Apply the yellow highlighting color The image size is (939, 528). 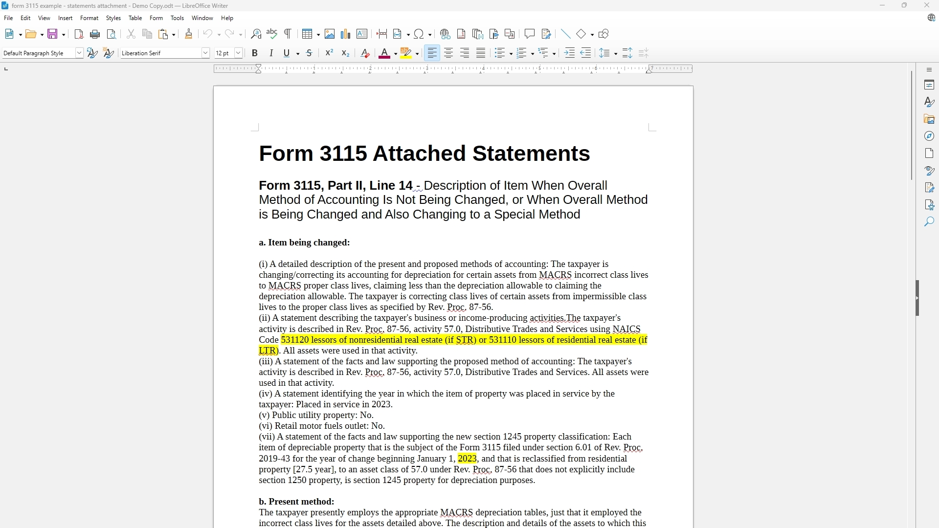point(406,53)
